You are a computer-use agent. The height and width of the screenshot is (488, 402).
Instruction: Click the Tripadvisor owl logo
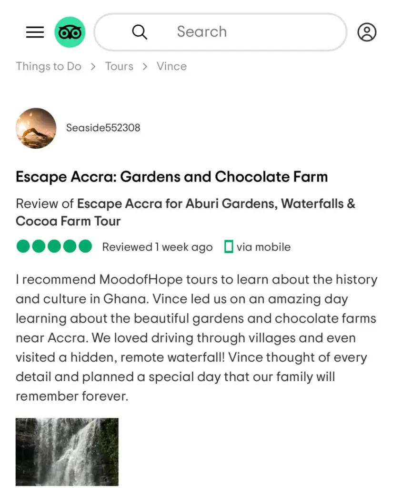pyautogui.click(x=70, y=32)
